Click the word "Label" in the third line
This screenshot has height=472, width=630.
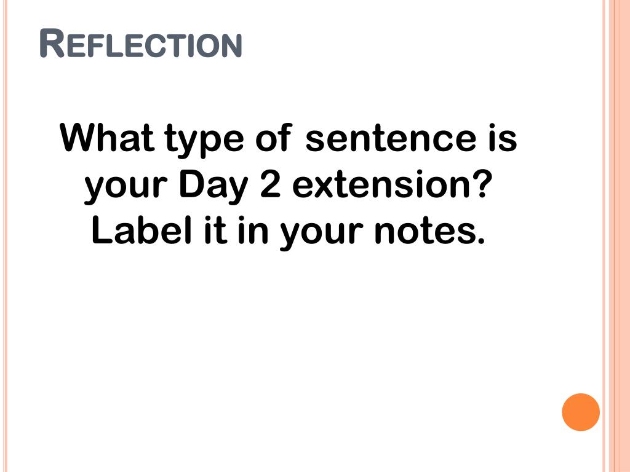click(142, 231)
